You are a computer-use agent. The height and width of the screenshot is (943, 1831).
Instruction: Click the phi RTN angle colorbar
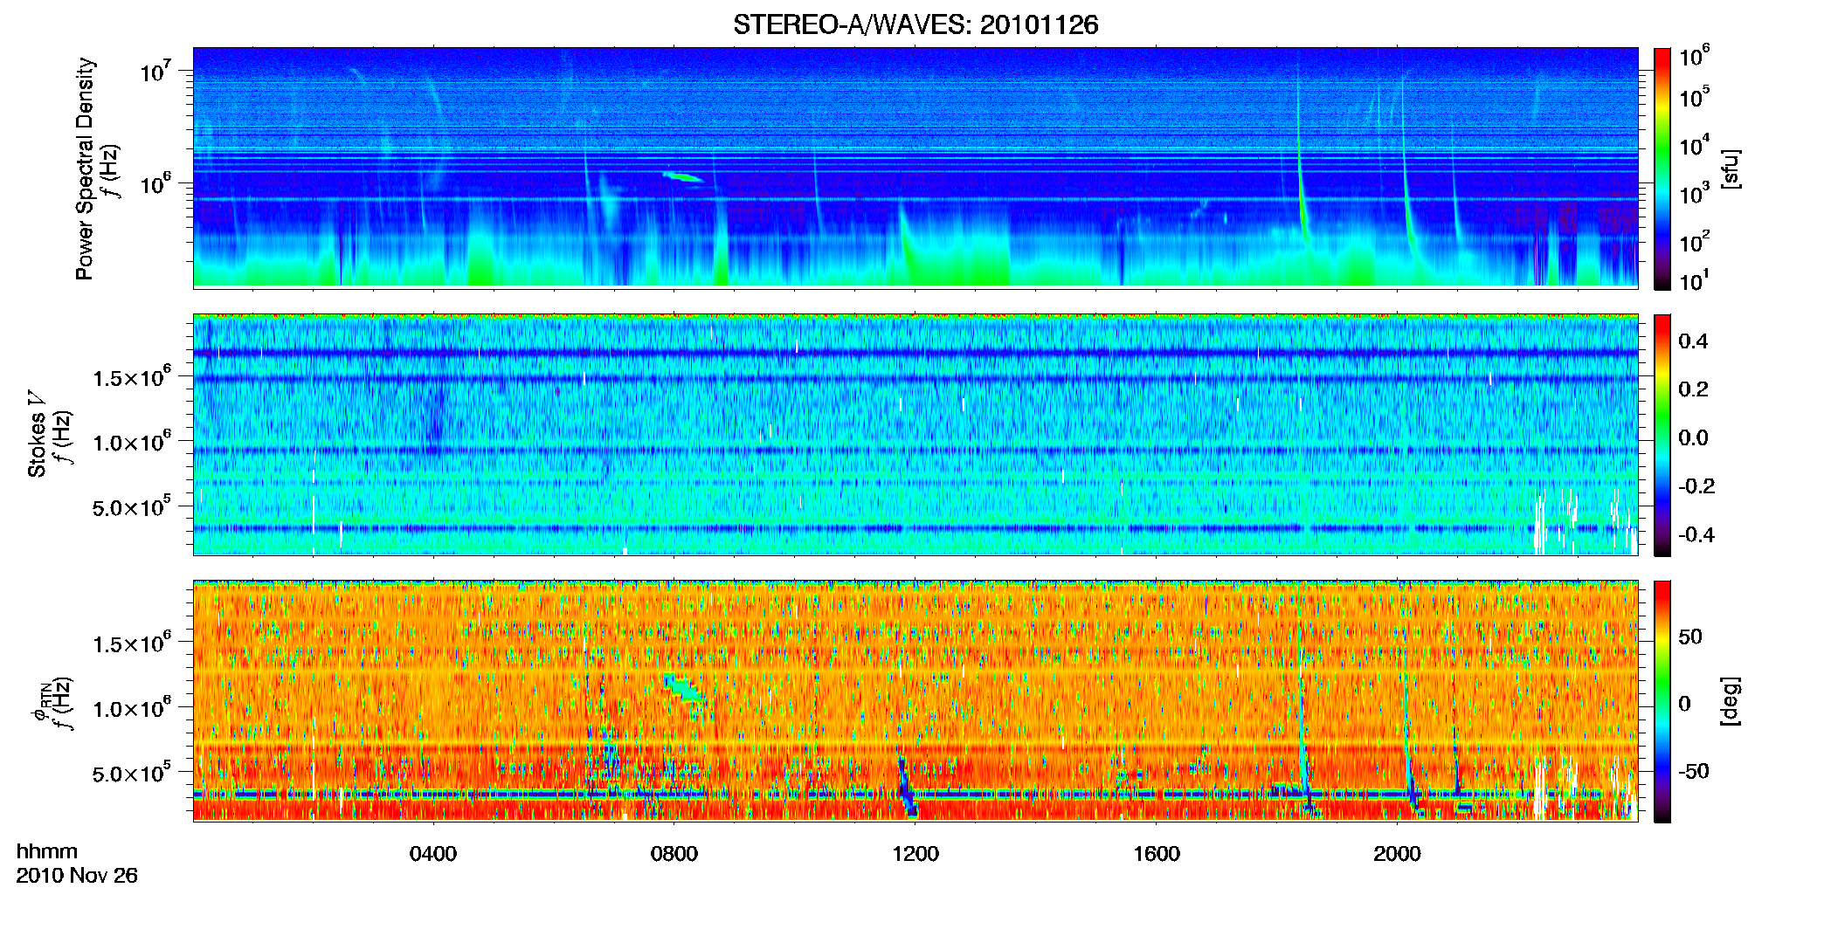click(x=1662, y=701)
